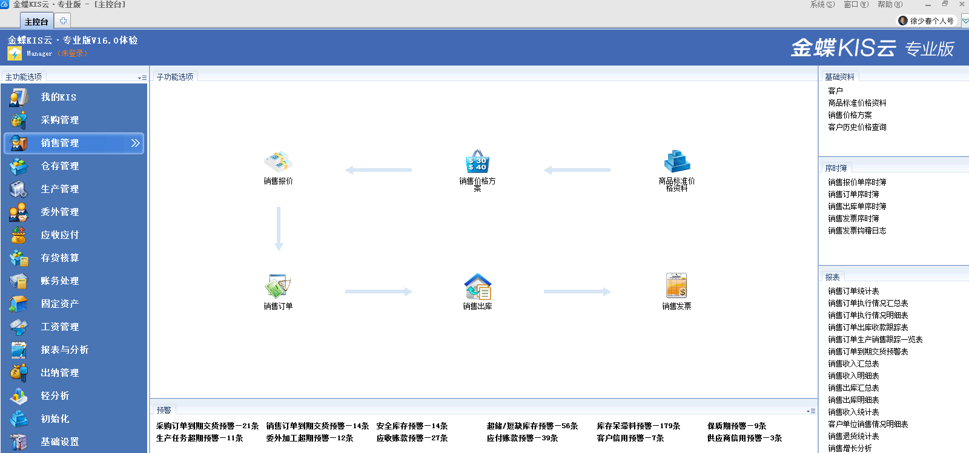Open the 销售订单统计表 report
The width and height of the screenshot is (969, 453).
click(853, 291)
